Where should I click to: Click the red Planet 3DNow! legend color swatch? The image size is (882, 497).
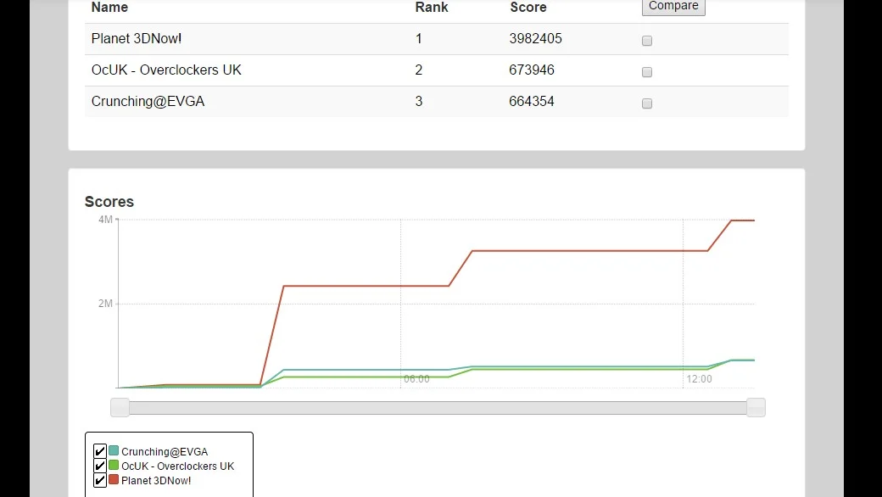point(114,479)
